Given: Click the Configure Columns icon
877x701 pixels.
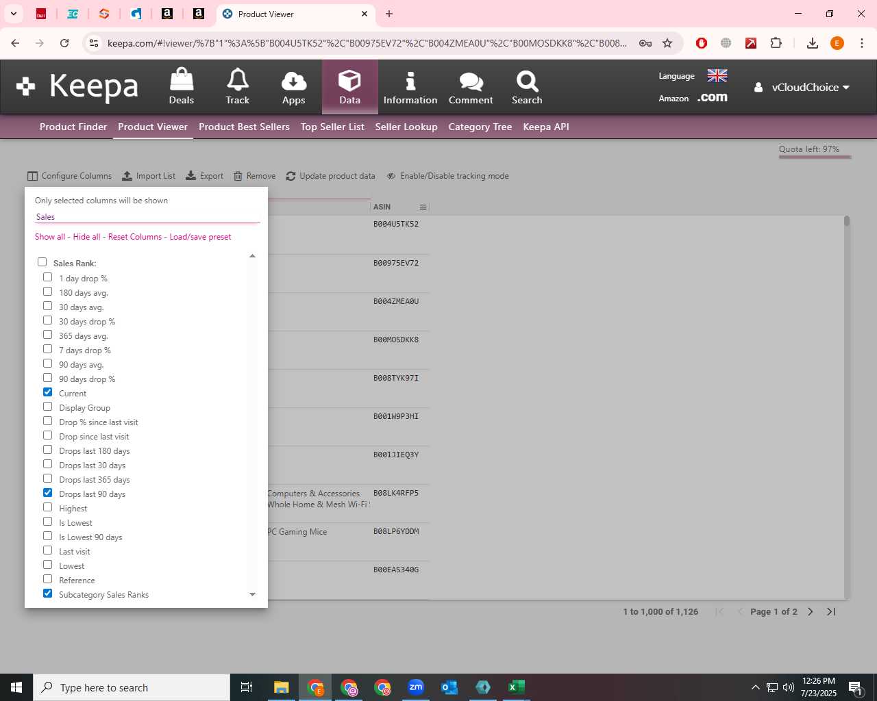Looking at the screenshot, I should point(32,176).
